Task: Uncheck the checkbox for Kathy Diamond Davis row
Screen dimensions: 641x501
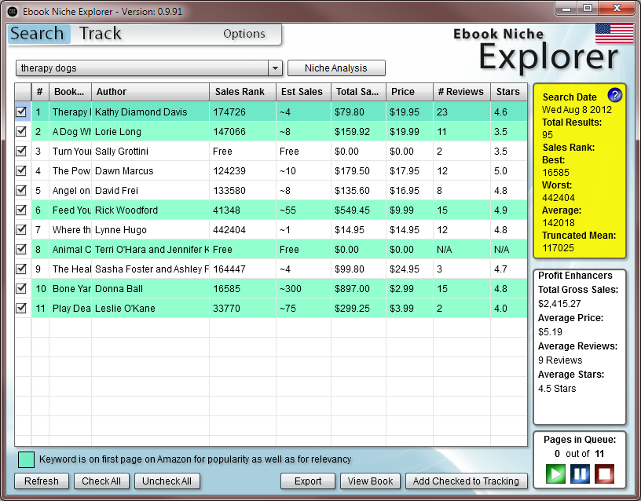Action: (x=21, y=112)
